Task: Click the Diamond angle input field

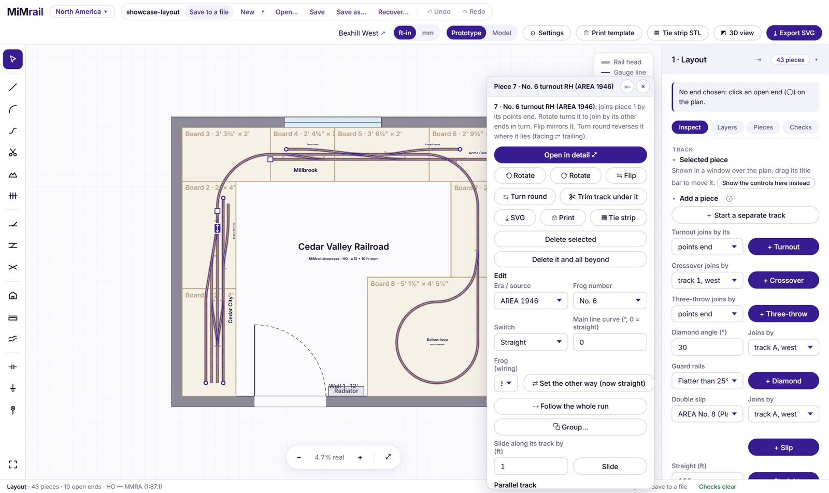Action: point(707,347)
